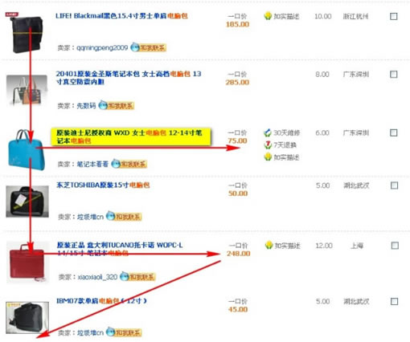The width and height of the screenshot is (410, 342).
Task: Click the blue Disney handbag thumbnail
Action: coord(27,149)
